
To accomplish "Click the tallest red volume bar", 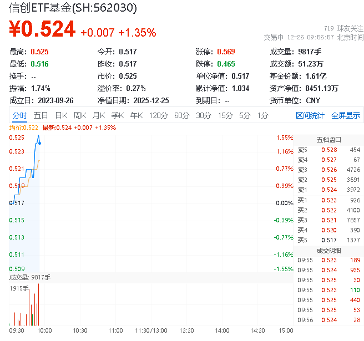I will coord(38,304).
